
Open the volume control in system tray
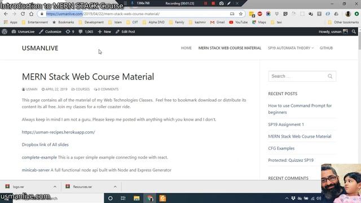point(319,198)
